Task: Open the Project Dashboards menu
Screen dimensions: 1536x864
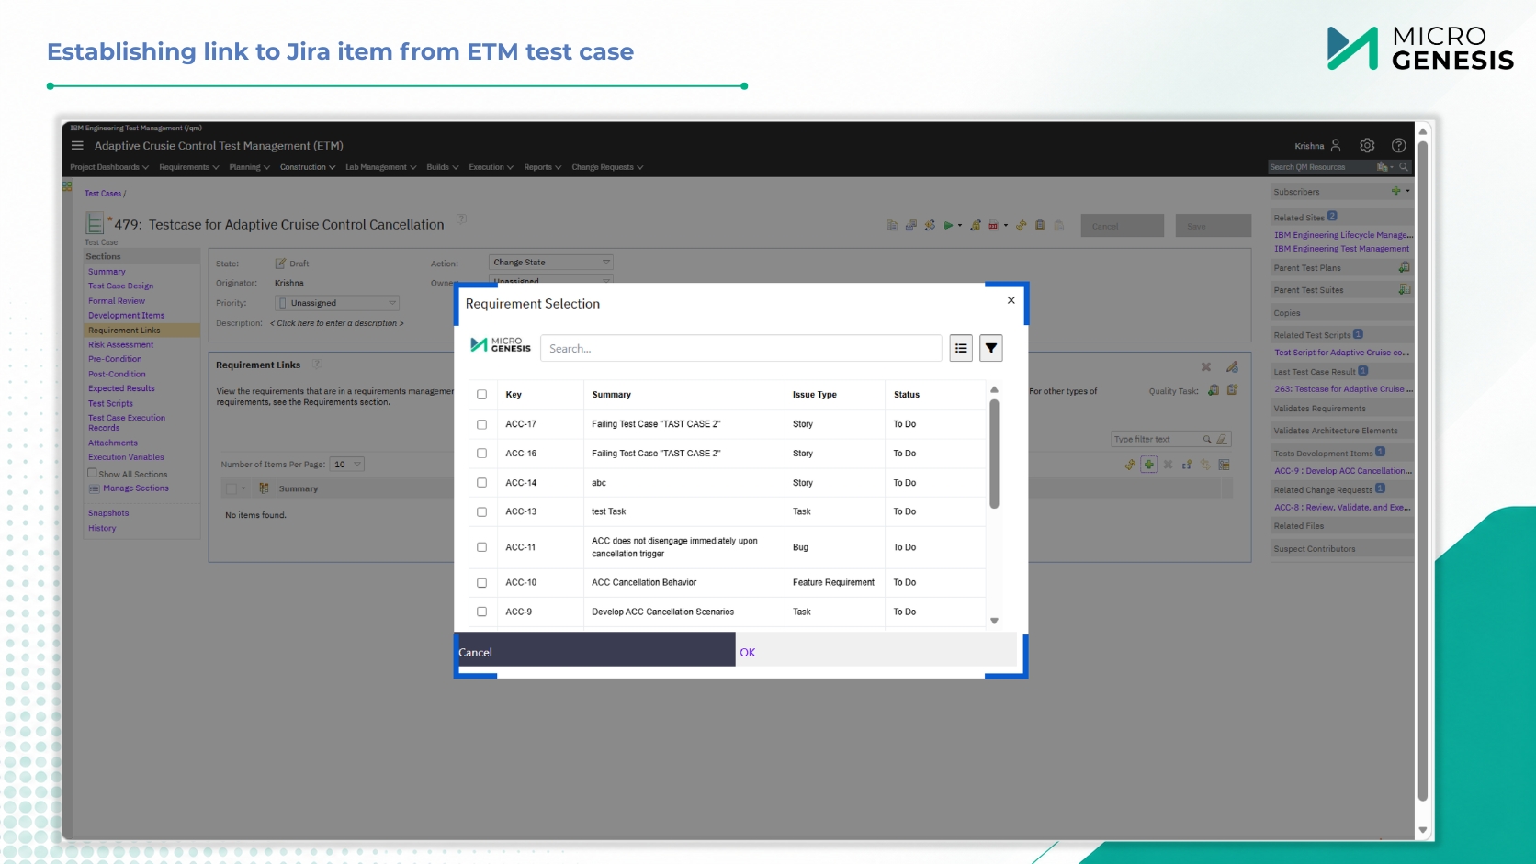Action: point(109,167)
